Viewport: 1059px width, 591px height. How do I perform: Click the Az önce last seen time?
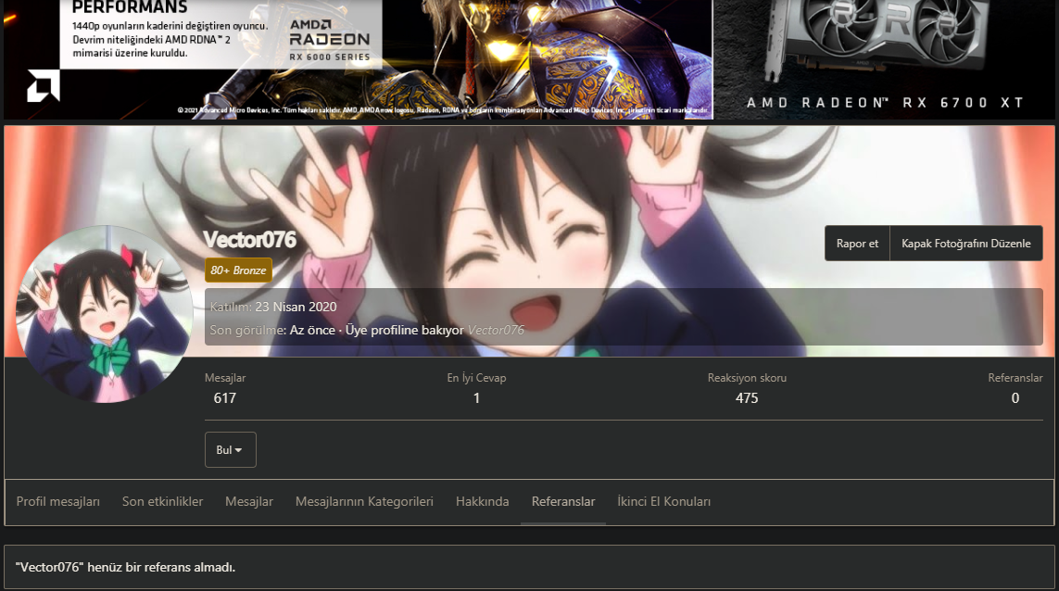[x=312, y=331]
